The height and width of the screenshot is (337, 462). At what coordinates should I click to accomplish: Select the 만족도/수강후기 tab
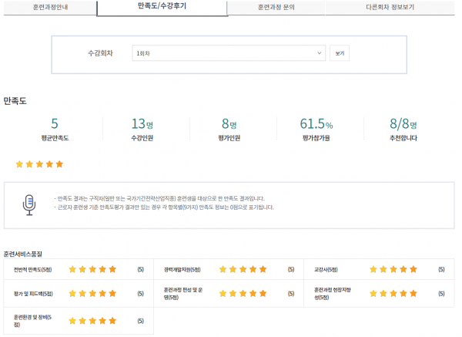(x=162, y=8)
